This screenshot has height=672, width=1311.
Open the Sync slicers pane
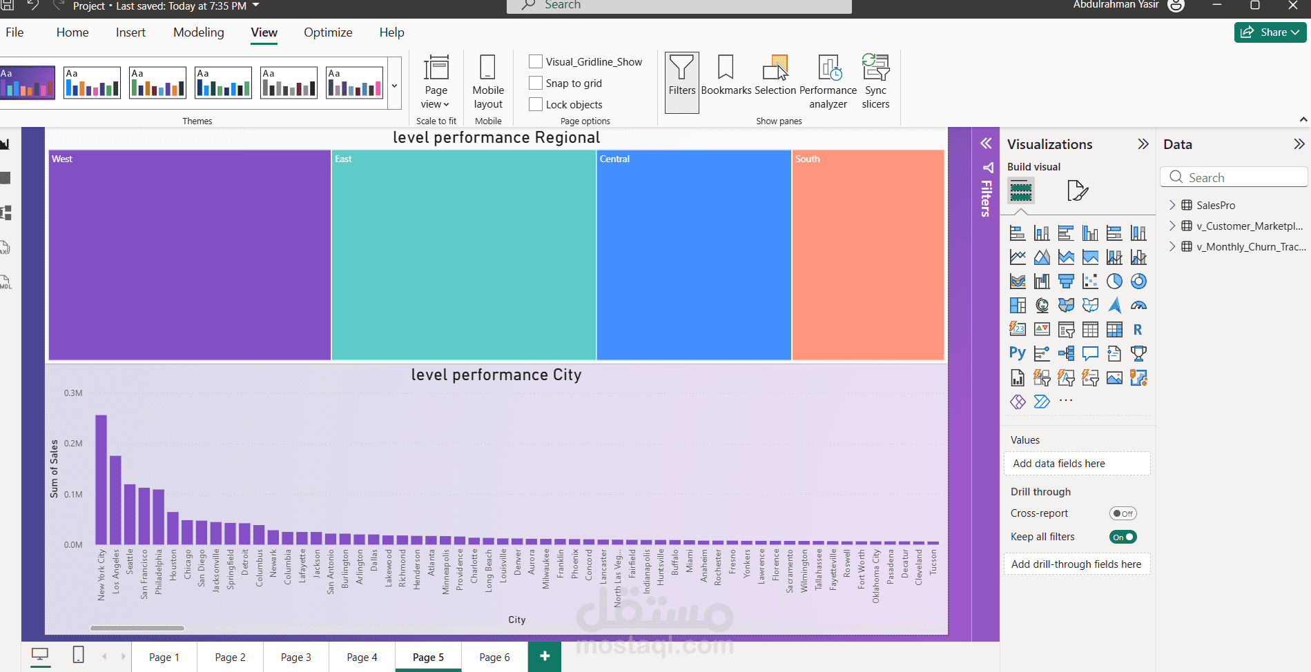[875, 82]
